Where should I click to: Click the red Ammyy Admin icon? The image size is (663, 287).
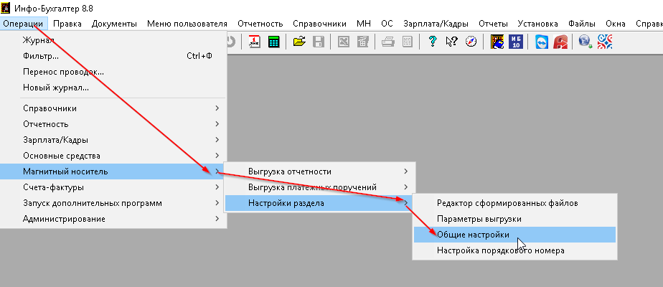(x=560, y=42)
